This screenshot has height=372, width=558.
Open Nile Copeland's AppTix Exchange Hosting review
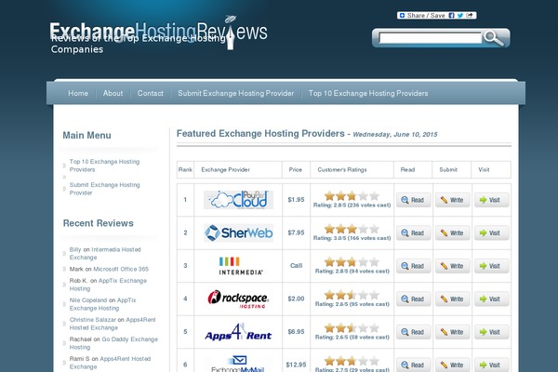(103, 304)
